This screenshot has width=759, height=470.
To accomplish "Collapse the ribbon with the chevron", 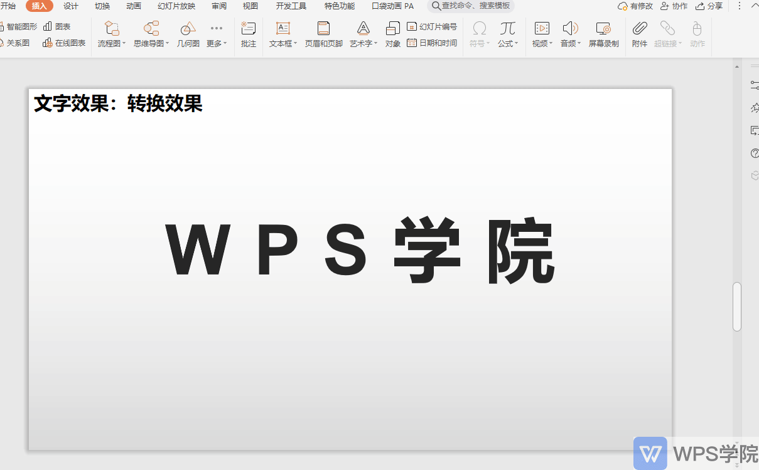I will [756, 6].
